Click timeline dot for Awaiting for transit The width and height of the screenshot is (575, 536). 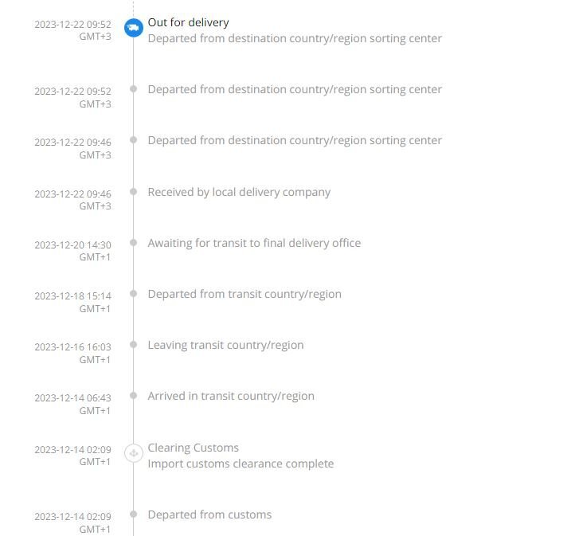click(x=134, y=242)
